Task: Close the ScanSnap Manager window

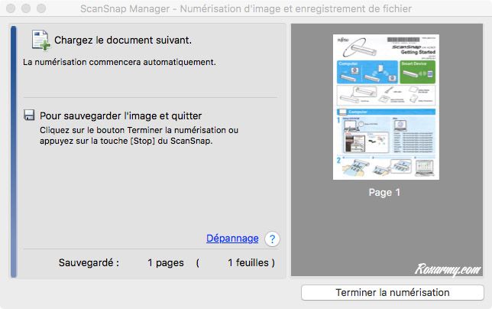Action: [11, 9]
